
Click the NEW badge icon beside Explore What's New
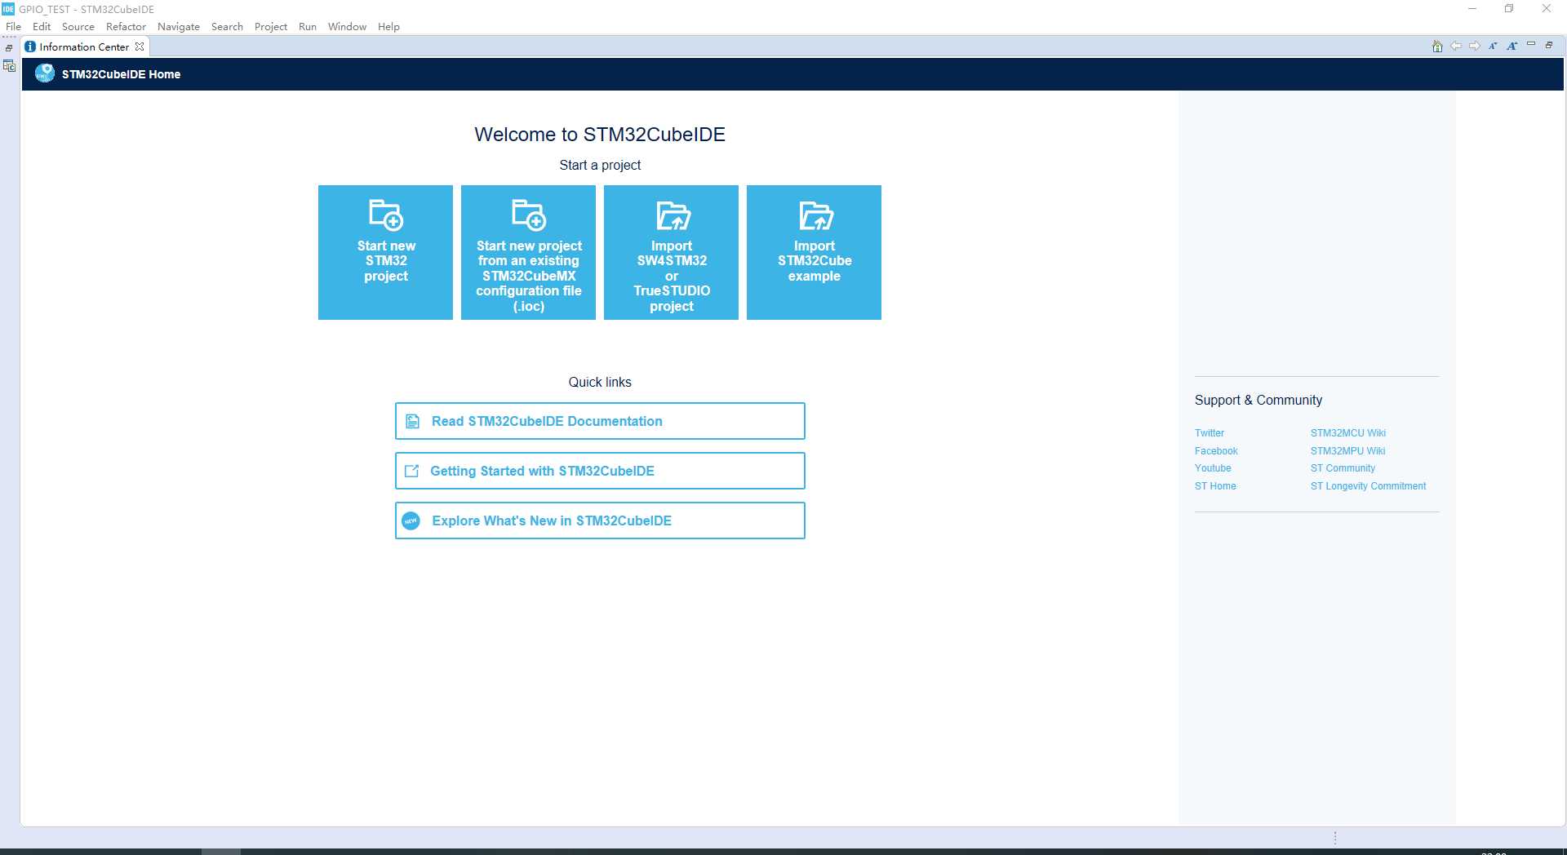click(x=411, y=521)
